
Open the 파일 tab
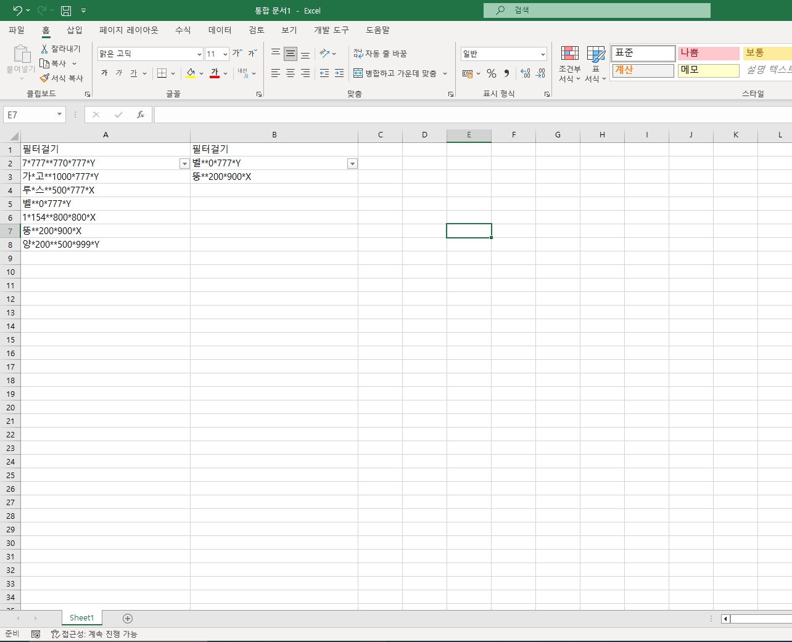(x=17, y=30)
